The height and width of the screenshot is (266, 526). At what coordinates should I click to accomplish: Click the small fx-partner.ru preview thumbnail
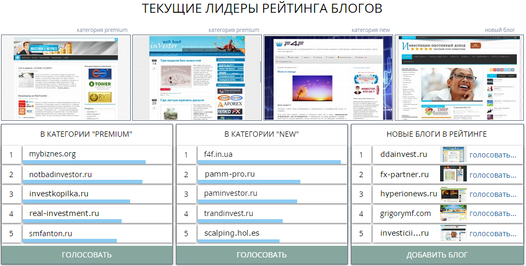click(x=453, y=174)
